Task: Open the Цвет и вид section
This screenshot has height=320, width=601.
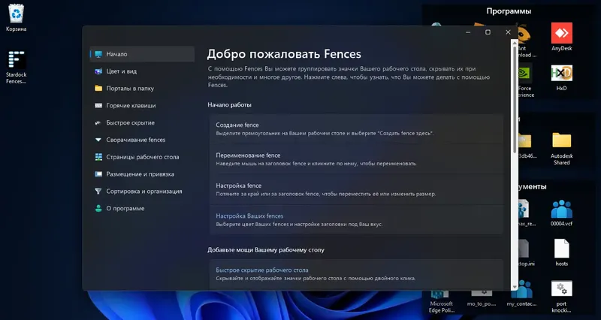Action: [x=142, y=71]
